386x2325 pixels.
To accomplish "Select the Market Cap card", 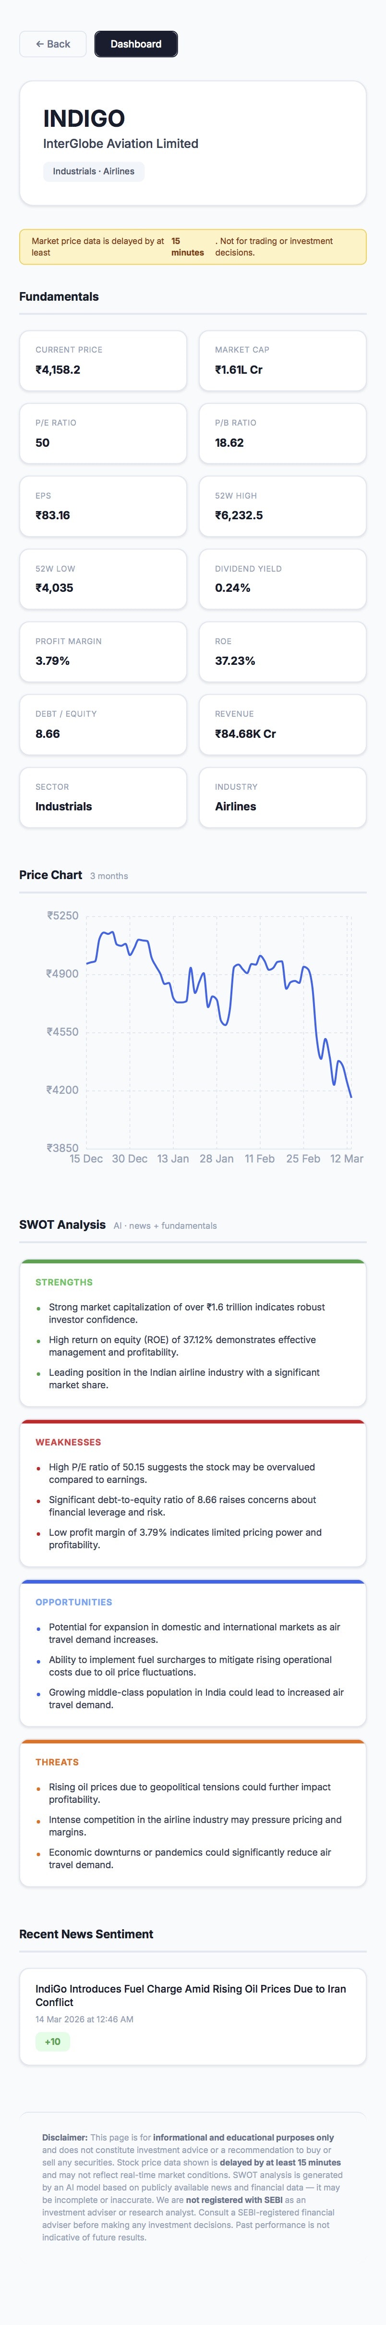I will pyautogui.click(x=283, y=360).
